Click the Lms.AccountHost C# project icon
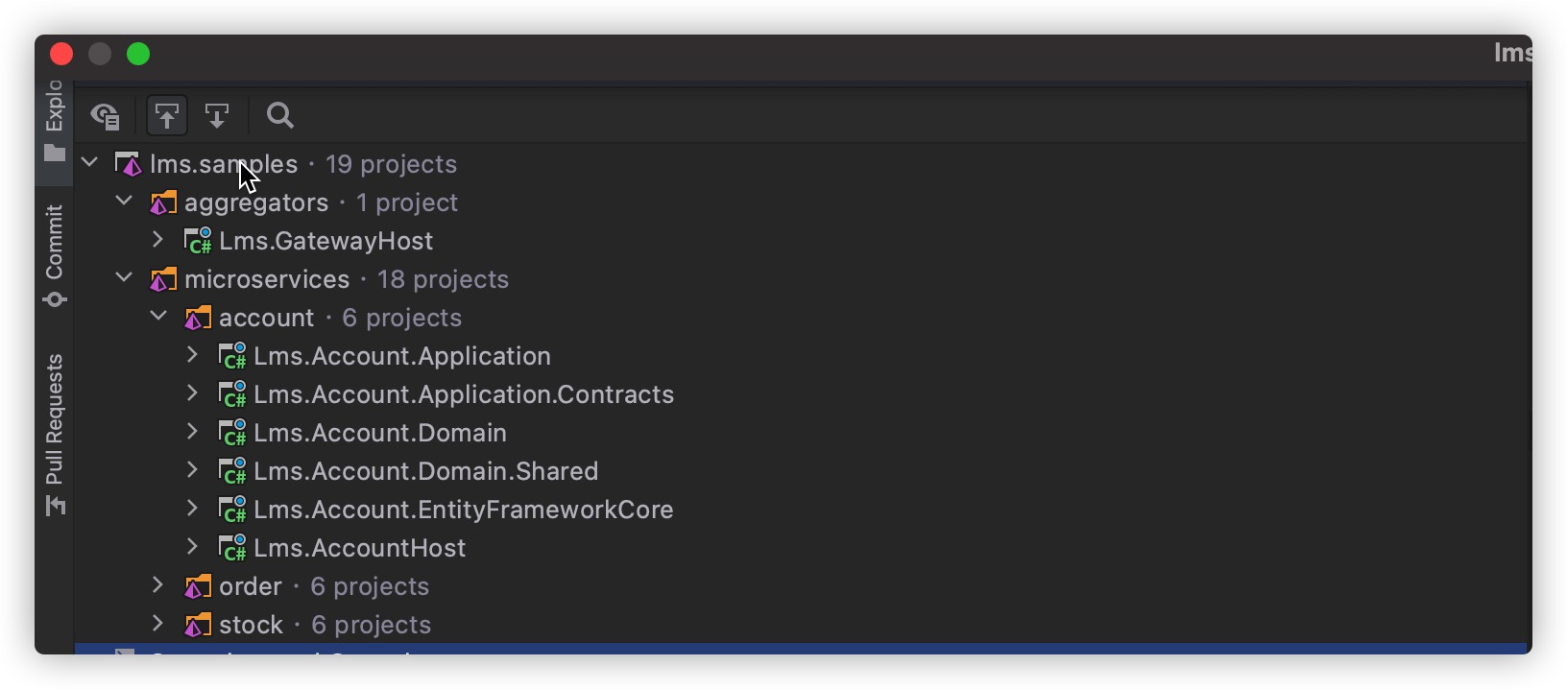The image size is (1567, 689). [x=232, y=548]
